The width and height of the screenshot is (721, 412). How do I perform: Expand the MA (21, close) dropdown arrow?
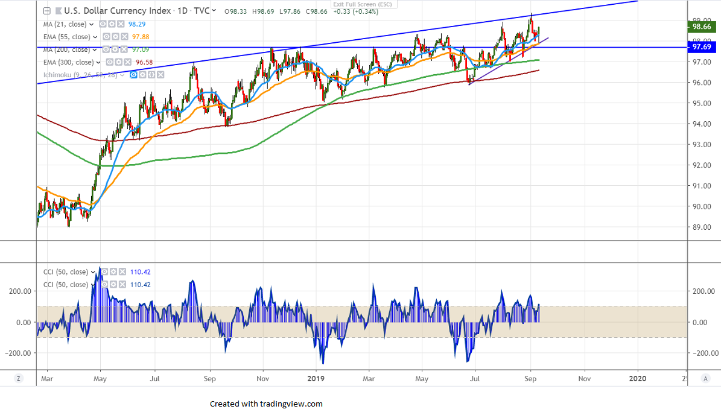click(x=92, y=25)
